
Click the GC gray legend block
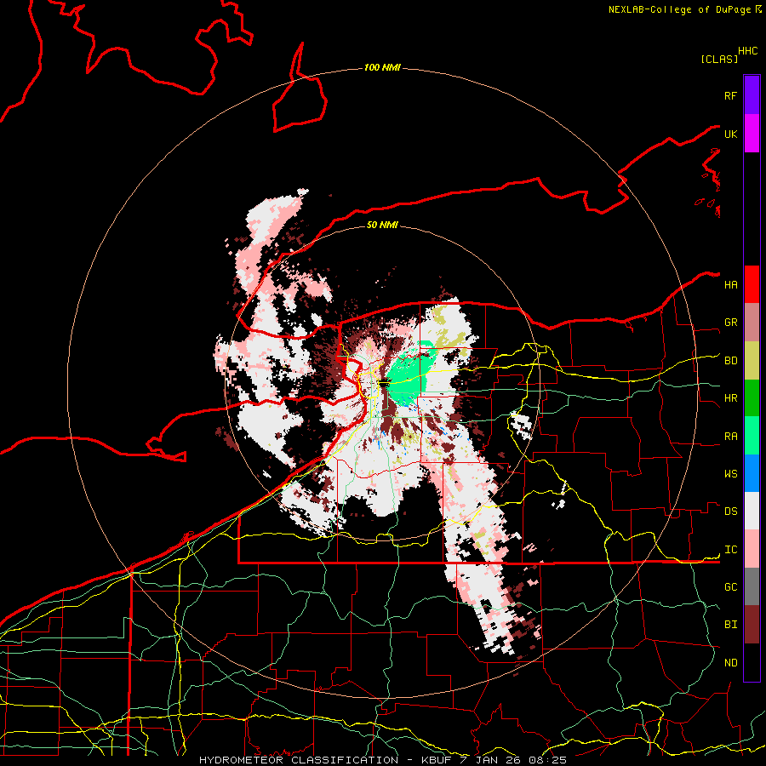click(752, 586)
